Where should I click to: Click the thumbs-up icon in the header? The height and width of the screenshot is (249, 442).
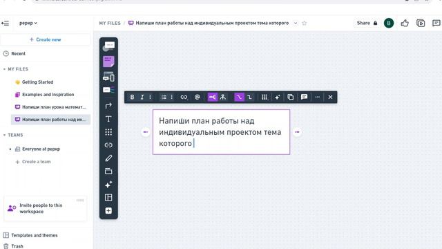pyautogui.click(x=405, y=23)
